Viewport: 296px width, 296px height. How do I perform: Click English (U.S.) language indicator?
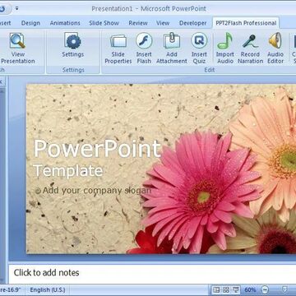click(48, 289)
